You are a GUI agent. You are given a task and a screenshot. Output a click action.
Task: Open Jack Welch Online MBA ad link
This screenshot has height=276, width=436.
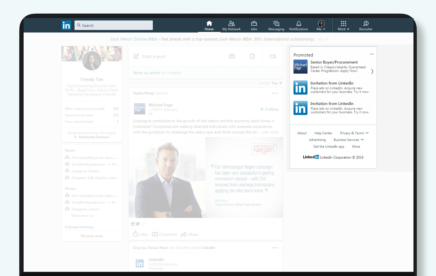(x=133, y=39)
